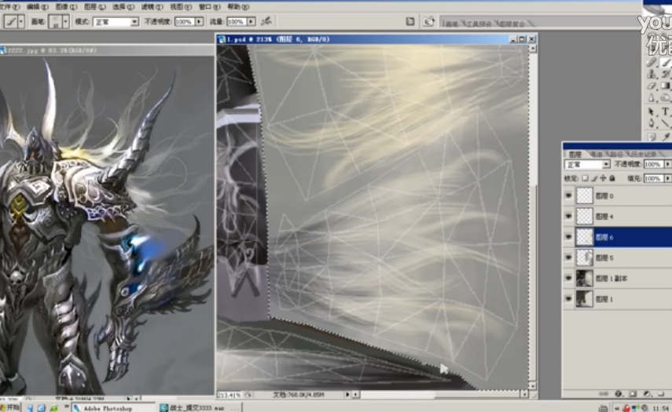This screenshot has width=672, height=412.
Task: Open the 视图 menu
Action: [x=181, y=7]
